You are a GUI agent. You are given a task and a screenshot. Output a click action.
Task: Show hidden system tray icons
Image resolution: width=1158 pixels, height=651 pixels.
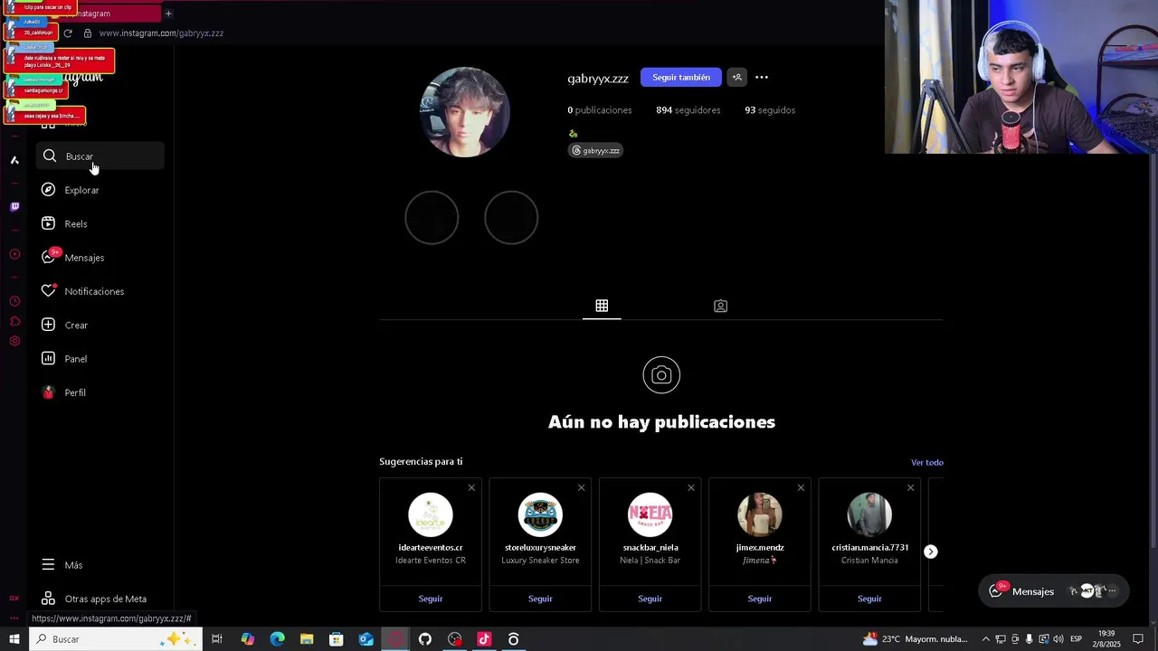(x=986, y=639)
